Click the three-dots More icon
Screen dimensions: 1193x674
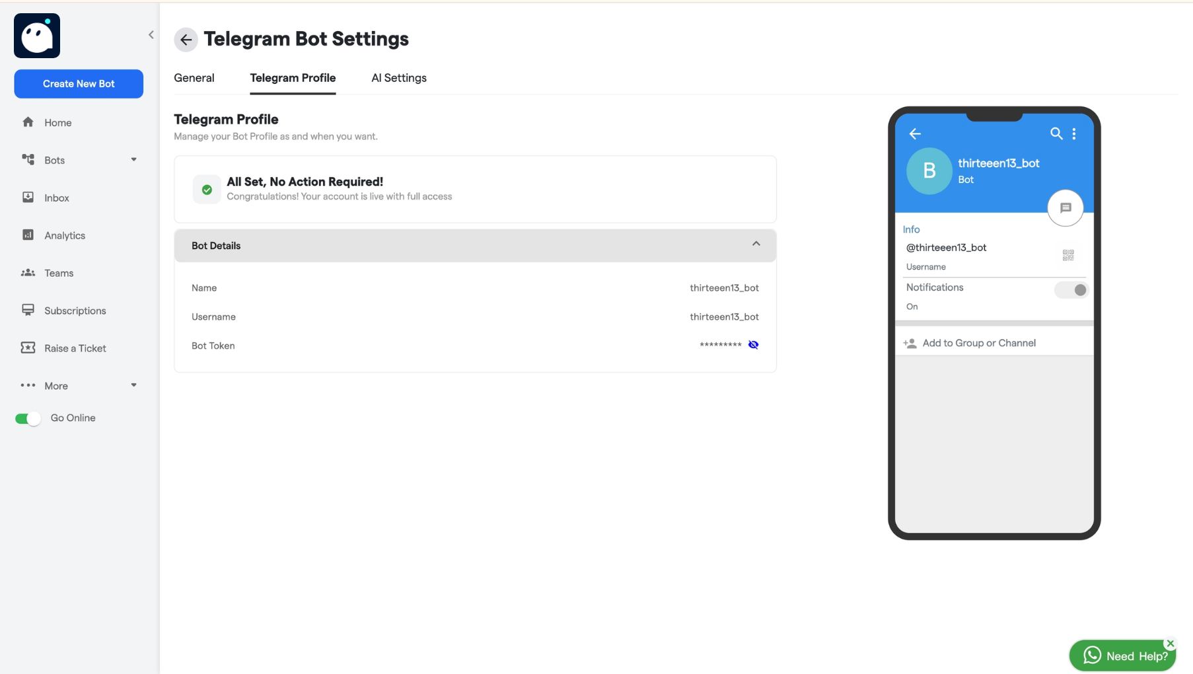pyautogui.click(x=28, y=385)
